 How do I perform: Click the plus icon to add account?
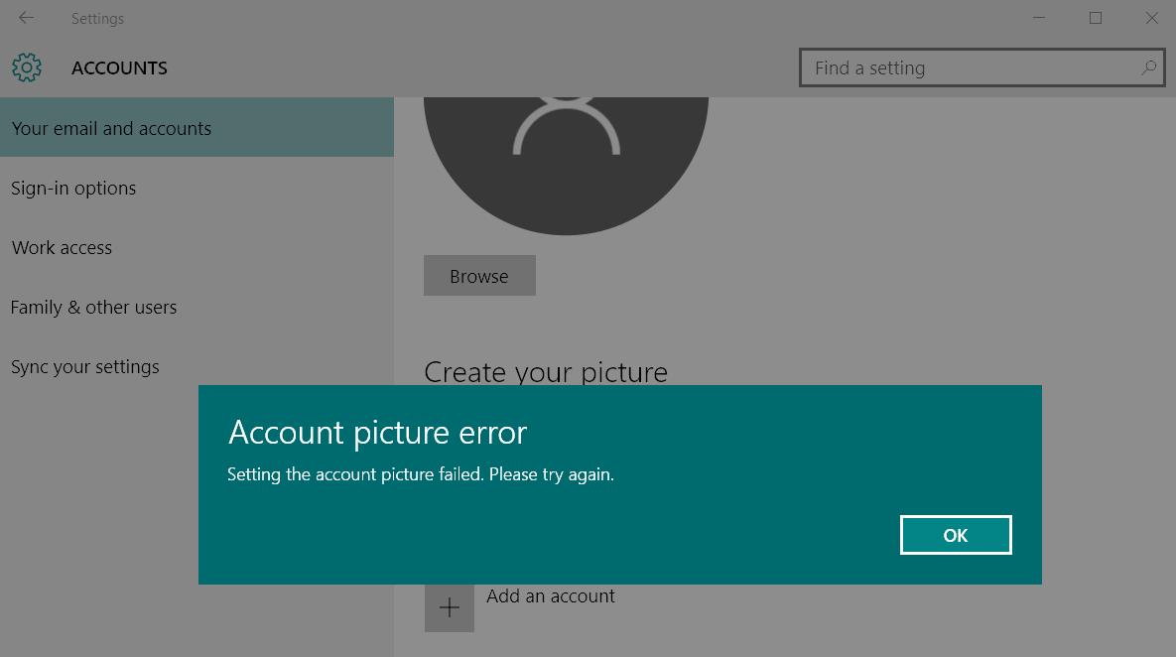[x=450, y=607]
